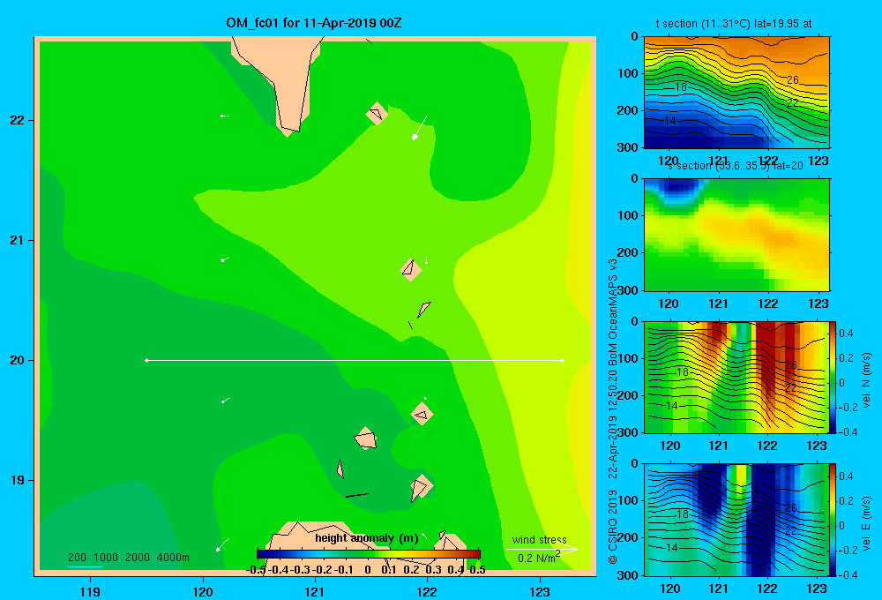Click the temperature section plot
This screenshot has width=882, height=600.
pyautogui.click(x=736, y=93)
